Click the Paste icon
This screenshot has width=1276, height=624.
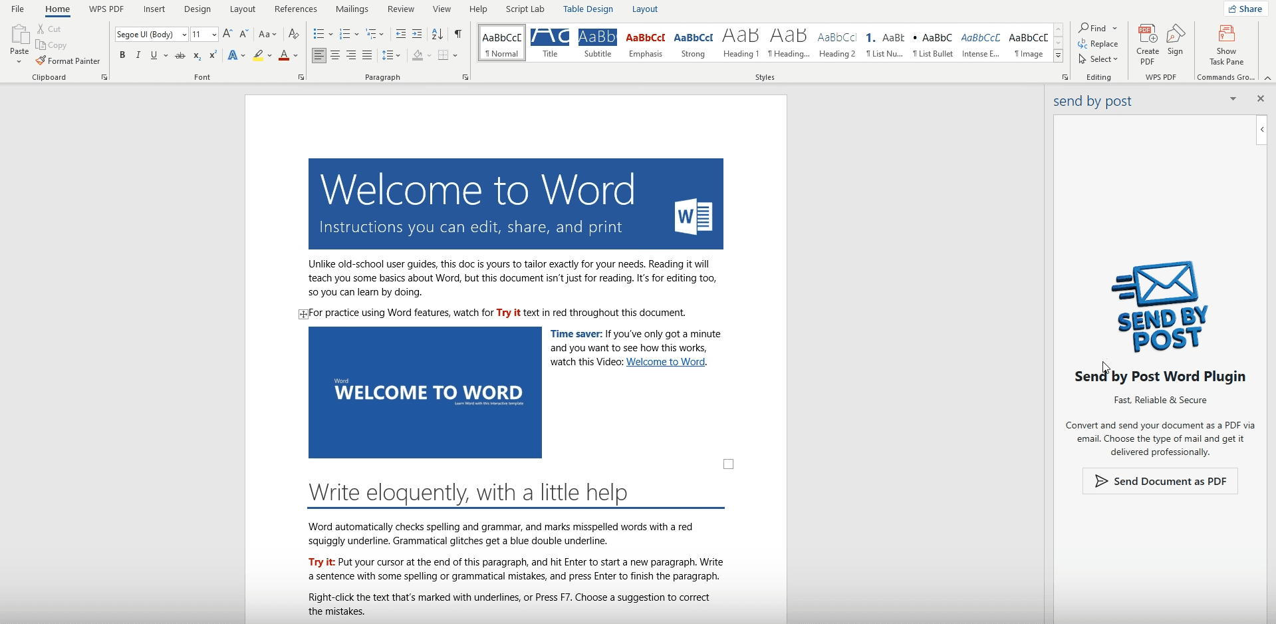[19, 35]
